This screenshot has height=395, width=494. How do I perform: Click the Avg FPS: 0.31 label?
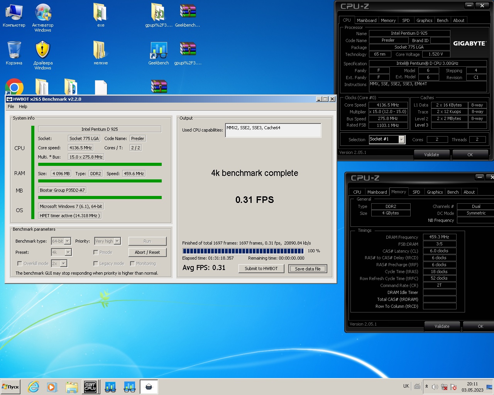coord(204,268)
